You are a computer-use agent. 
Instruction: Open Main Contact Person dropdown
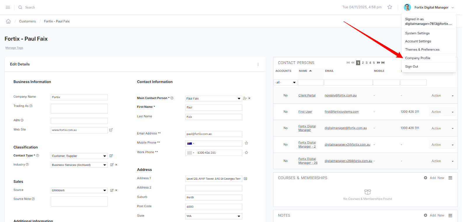(x=214, y=98)
